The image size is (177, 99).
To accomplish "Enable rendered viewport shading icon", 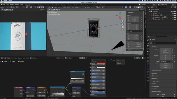I will coord(142,7).
